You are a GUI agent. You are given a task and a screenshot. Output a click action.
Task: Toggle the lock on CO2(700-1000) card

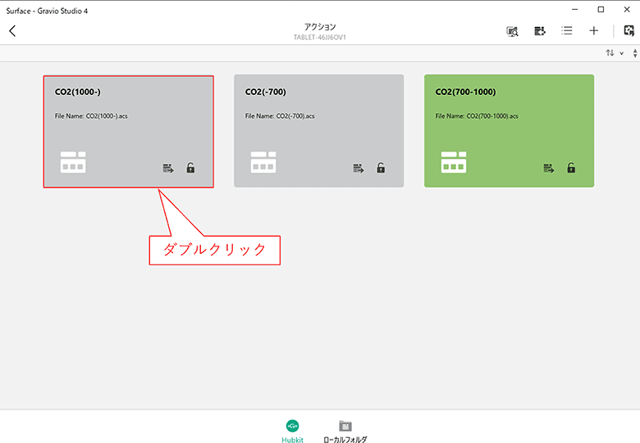571,167
